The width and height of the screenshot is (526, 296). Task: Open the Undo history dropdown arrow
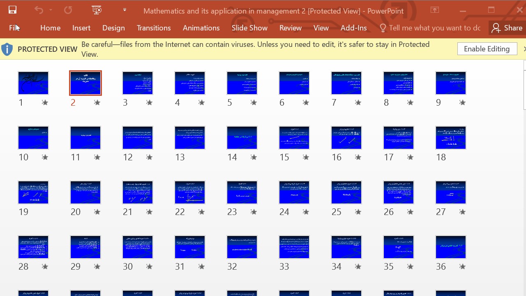[51, 10]
